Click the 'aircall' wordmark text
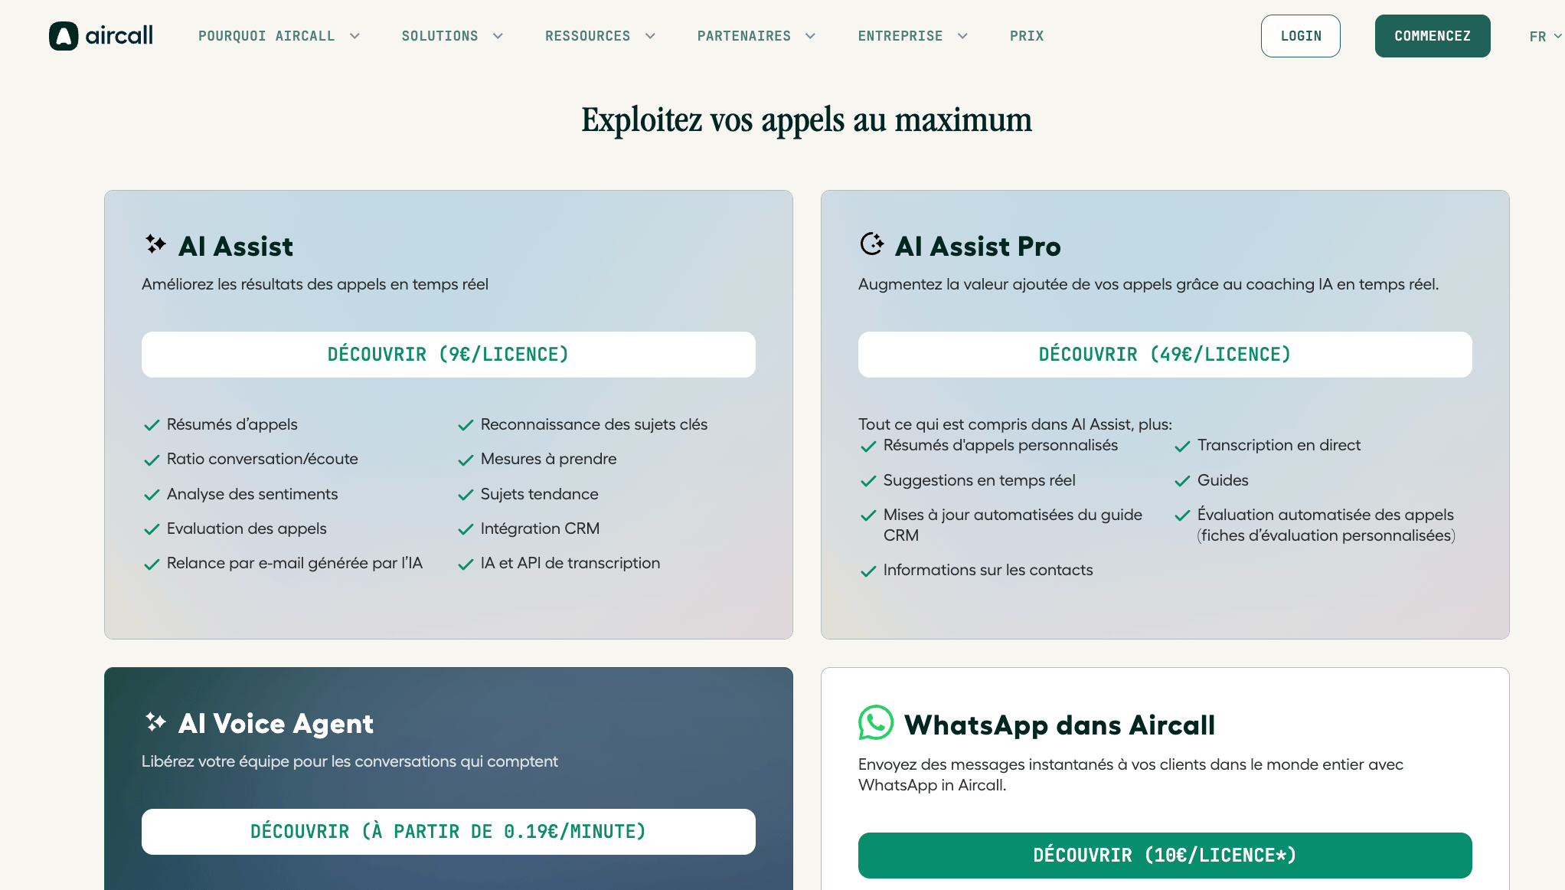This screenshot has width=1565, height=890. pos(119,35)
